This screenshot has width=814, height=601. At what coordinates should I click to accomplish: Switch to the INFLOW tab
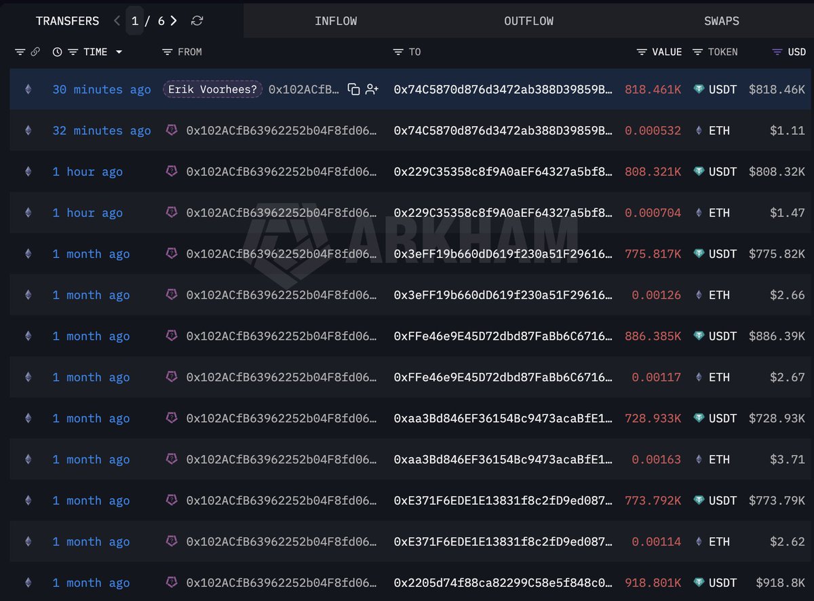tap(336, 21)
